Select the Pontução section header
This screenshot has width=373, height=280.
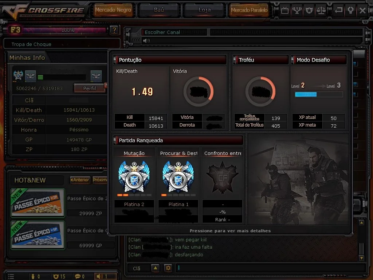(170, 60)
